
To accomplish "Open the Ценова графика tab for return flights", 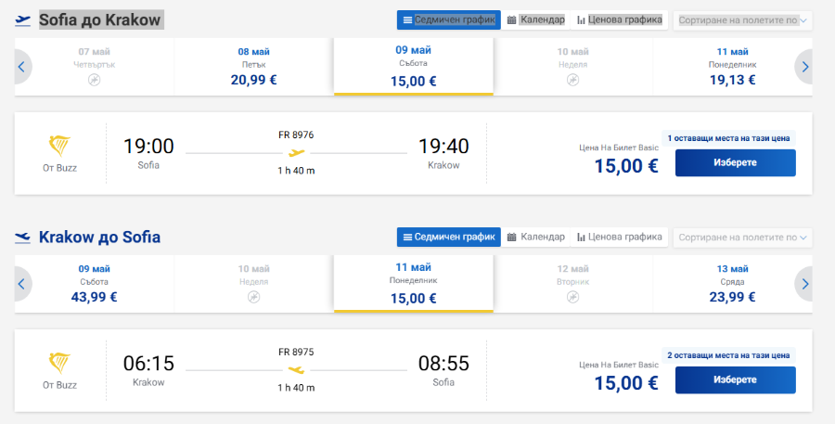I will coord(620,237).
